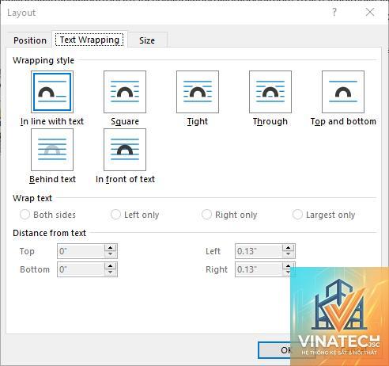Screen dimensions: 389x366
Task: Click the 'Tight' label text
Action: [198, 121]
